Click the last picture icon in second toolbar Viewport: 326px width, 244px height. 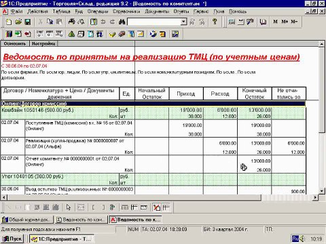tap(175, 34)
